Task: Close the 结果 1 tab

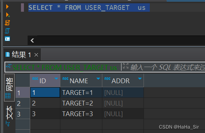Action: point(36,55)
